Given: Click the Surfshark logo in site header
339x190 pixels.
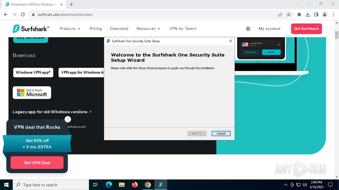Looking at the screenshot, I should pyautogui.click(x=31, y=28).
